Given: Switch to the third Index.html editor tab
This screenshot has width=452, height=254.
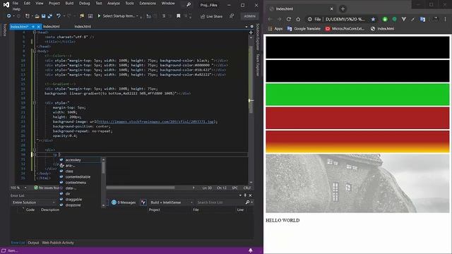Looking at the screenshot, I should [x=83, y=27].
